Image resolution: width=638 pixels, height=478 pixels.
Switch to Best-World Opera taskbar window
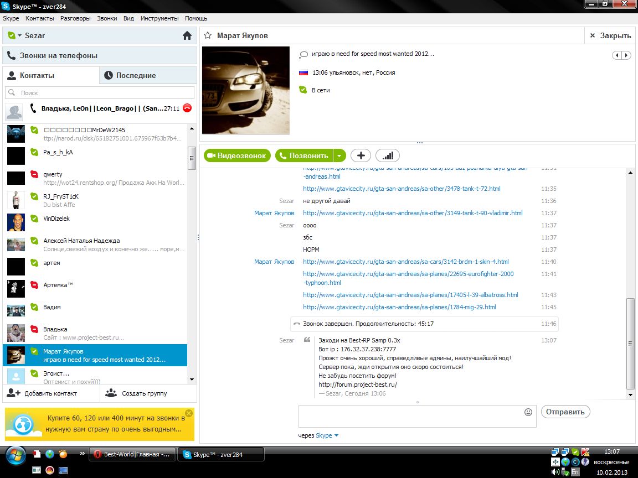[x=132, y=454]
